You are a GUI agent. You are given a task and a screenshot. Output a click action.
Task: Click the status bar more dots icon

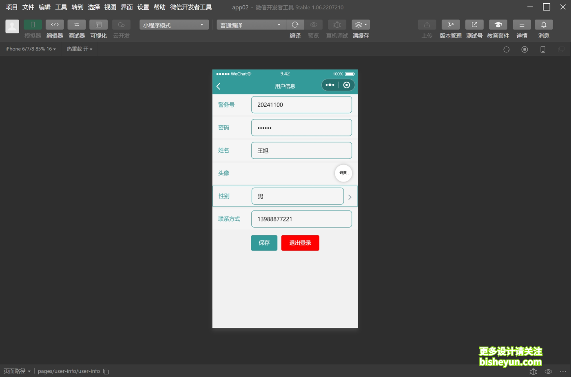(x=563, y=371)
